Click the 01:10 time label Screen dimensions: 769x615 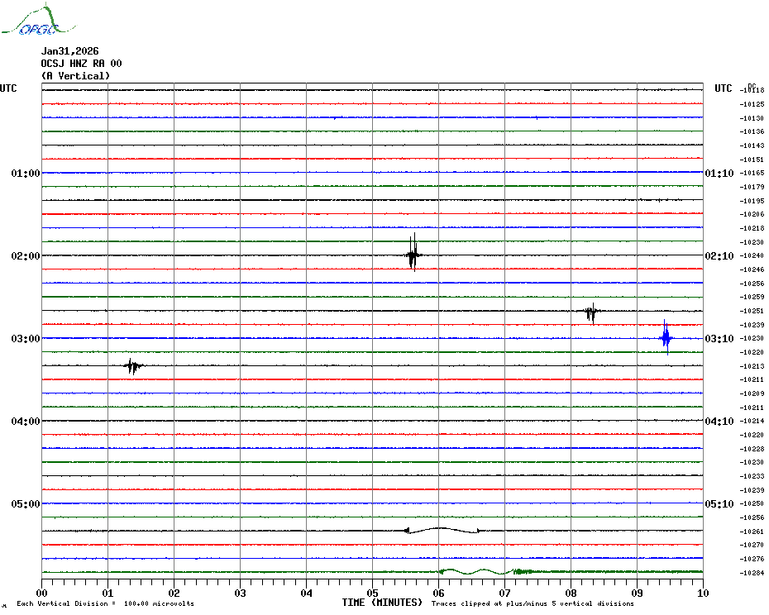(719, 173)
